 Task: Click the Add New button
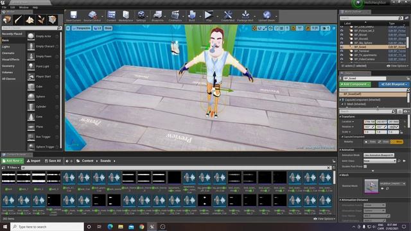[x=13, y=161]
